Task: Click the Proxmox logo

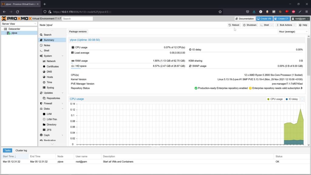Action: pyautogui.click(x=16, y=19)
